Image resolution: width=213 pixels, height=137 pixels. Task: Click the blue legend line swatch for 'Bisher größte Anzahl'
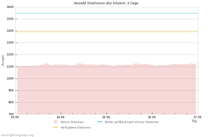100,122
